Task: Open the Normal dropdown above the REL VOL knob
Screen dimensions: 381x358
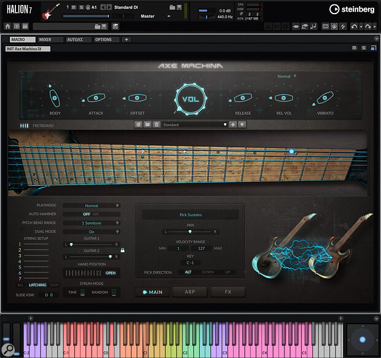Action: 287,76
